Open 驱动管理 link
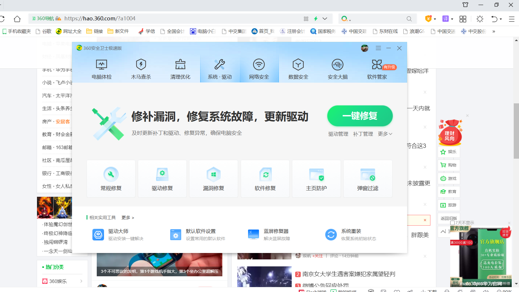 [x=338, y=134]
